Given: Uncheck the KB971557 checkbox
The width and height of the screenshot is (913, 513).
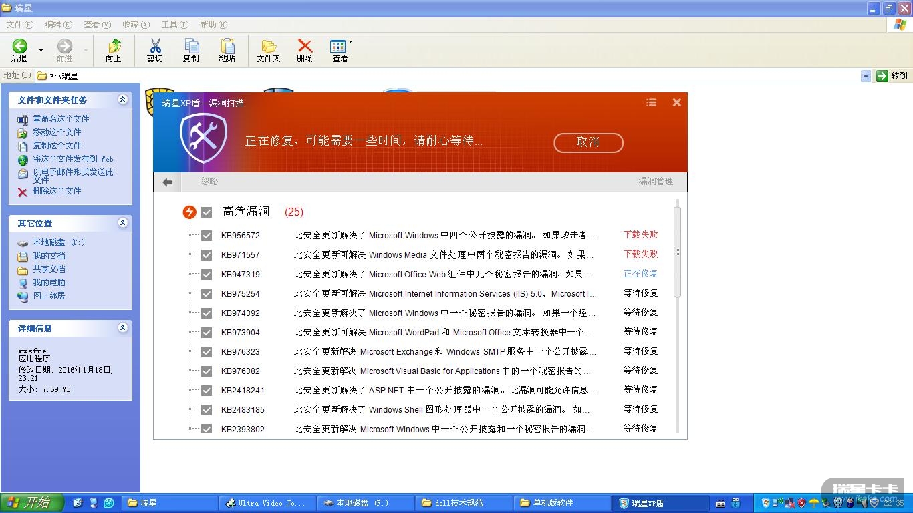Looking at the screenshot, I should pos(207,255).
